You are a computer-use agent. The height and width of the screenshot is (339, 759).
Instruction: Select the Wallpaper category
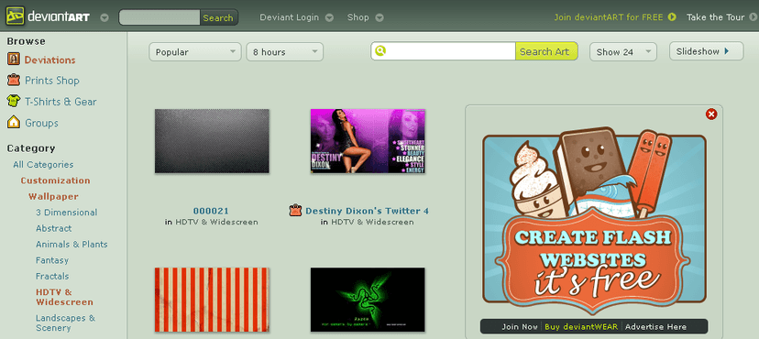point(53,196)
